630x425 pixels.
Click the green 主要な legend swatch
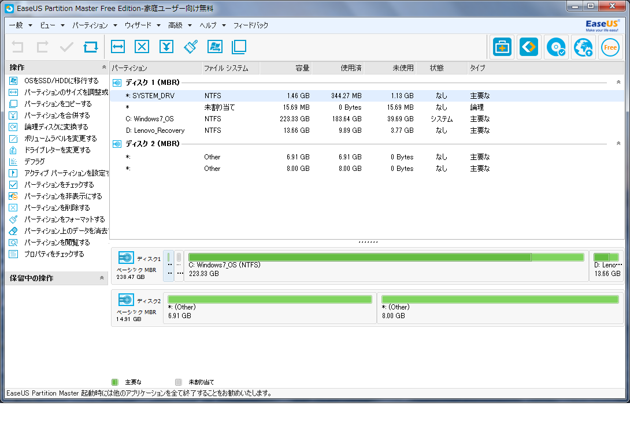tap(114, 382)
